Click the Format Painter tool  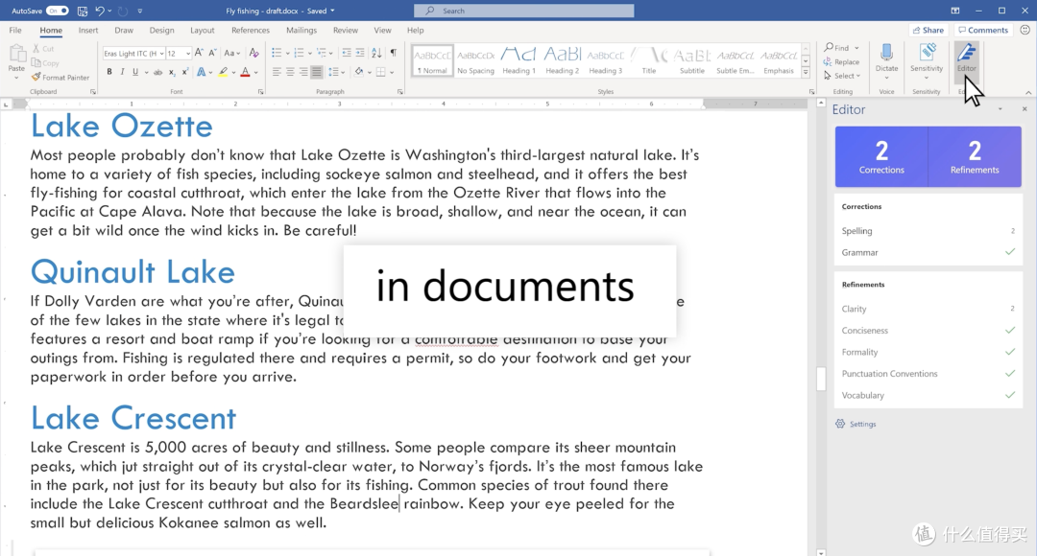60,78
